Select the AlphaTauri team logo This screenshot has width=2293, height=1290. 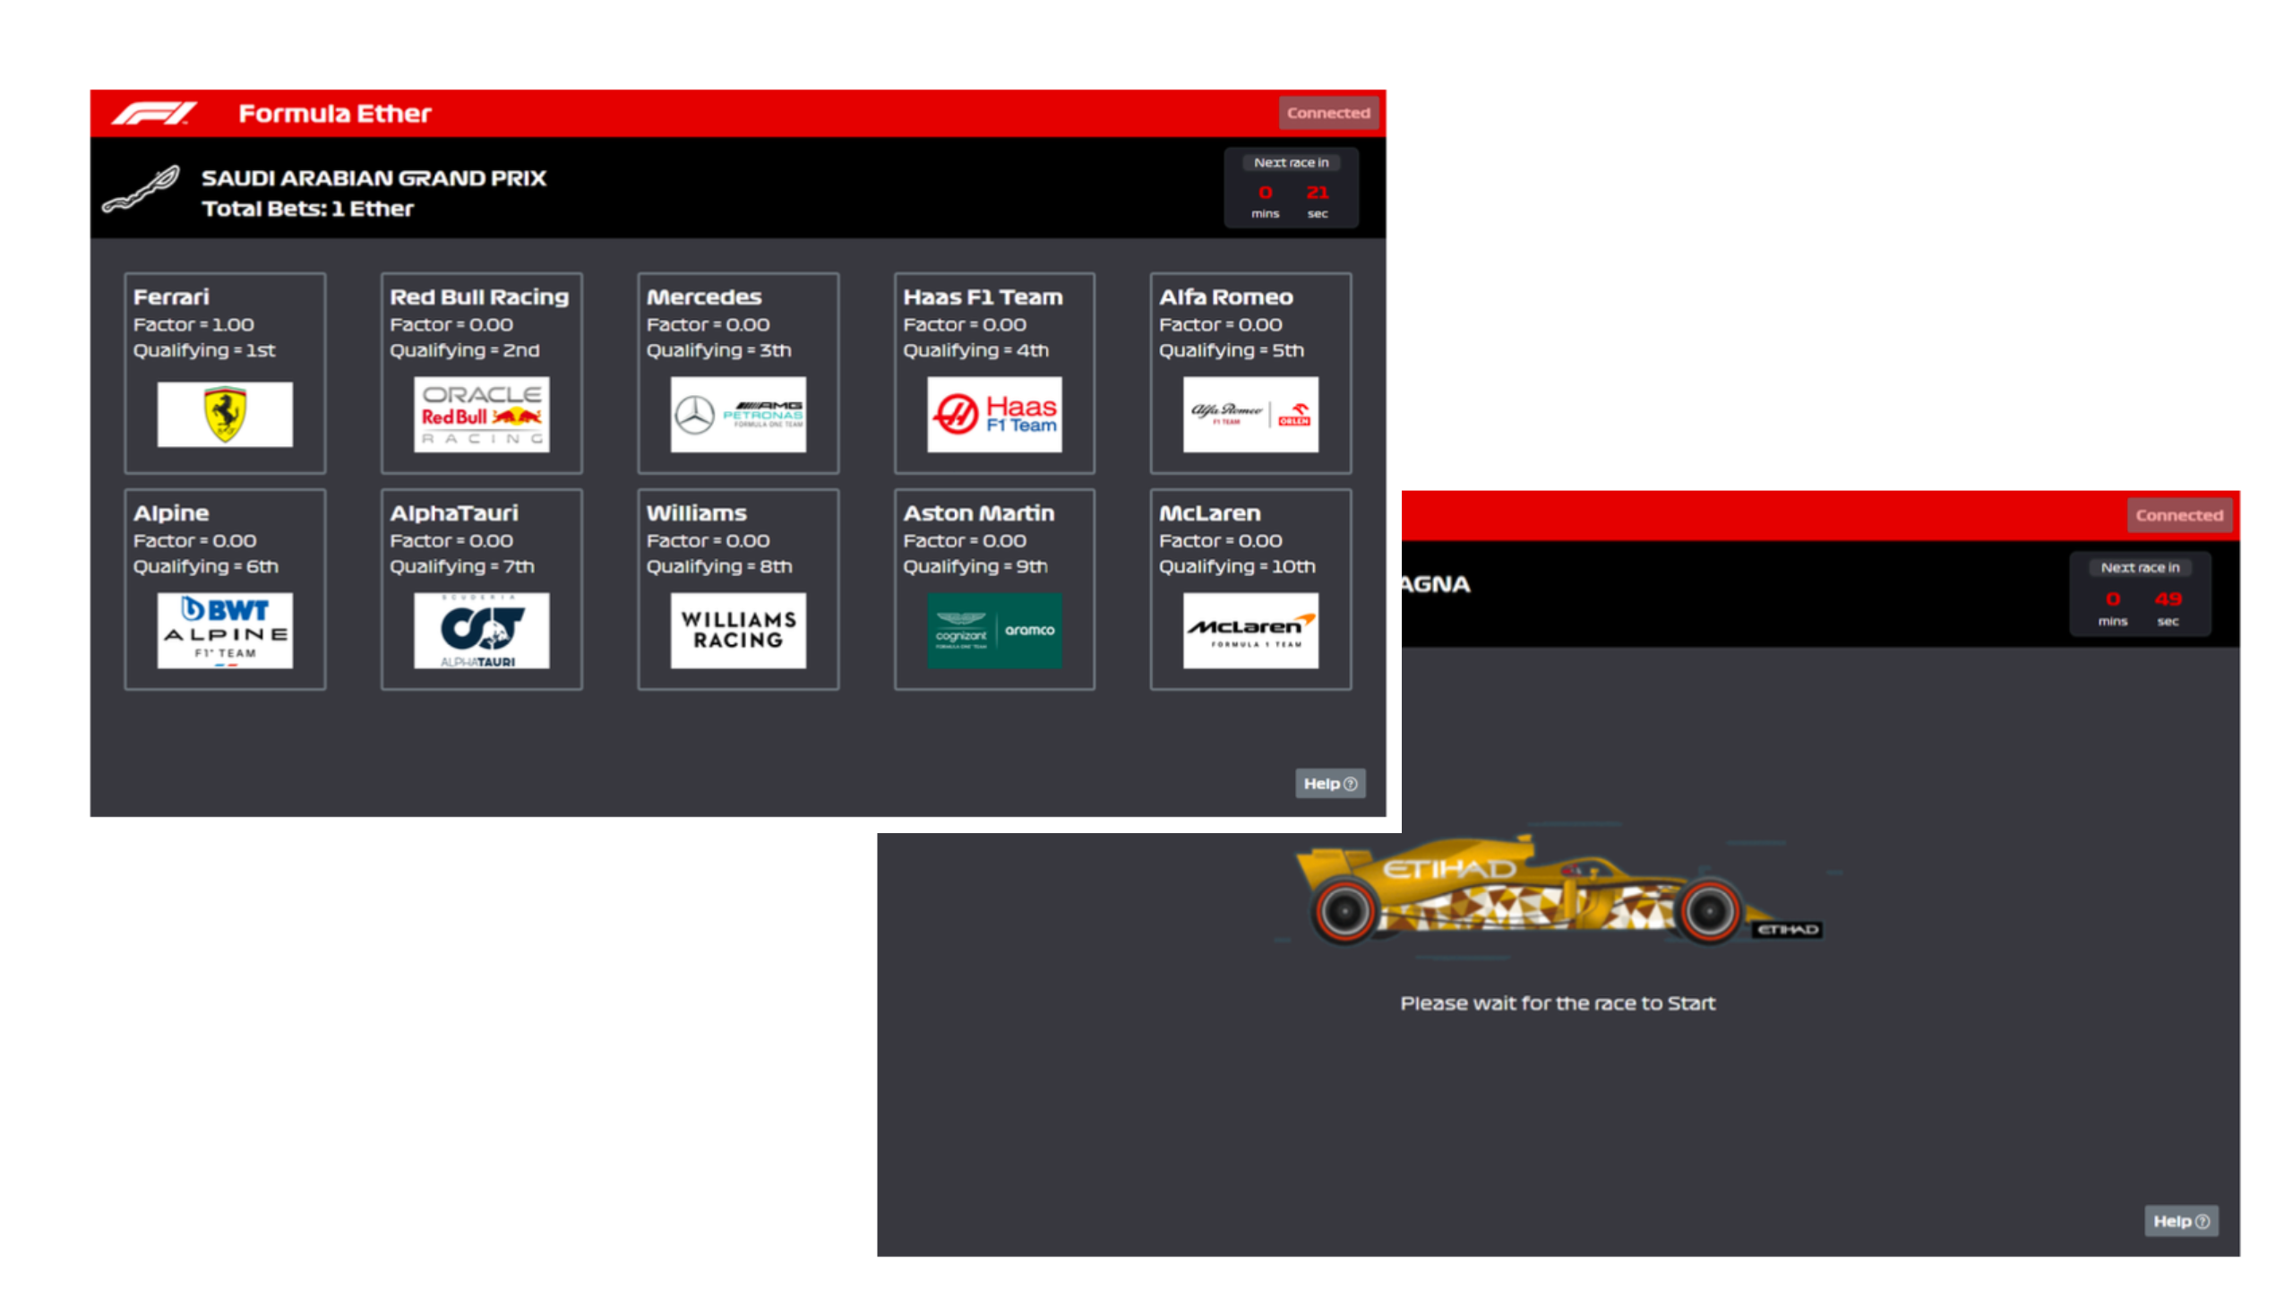pyautogui.click(x=481, y=630)
